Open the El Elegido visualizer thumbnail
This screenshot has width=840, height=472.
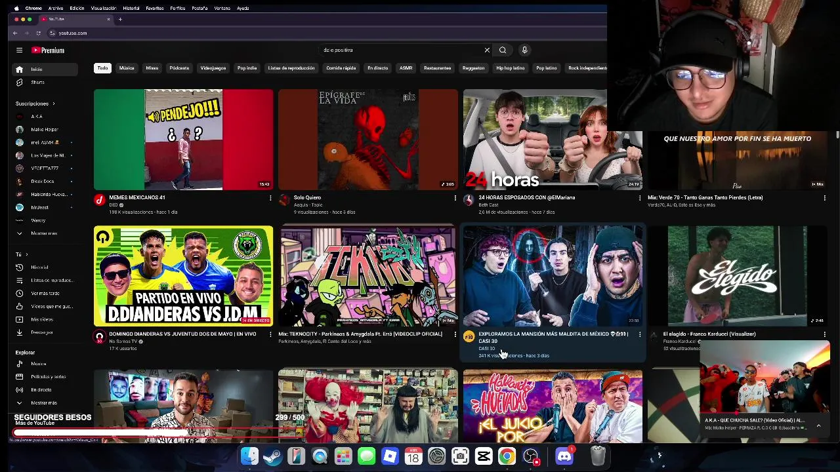click(x=738, y=276)
